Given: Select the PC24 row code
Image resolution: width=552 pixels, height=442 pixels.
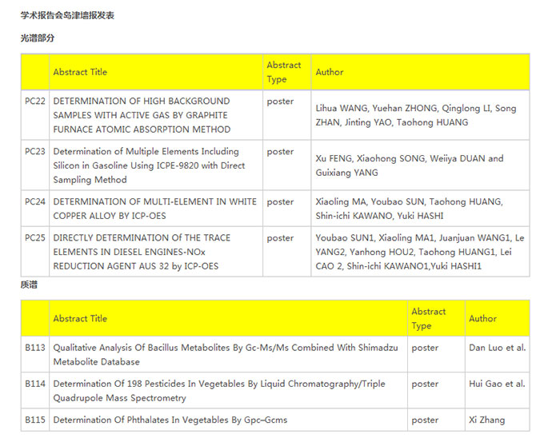Looking at the screenshot, I should click(35, 202).
